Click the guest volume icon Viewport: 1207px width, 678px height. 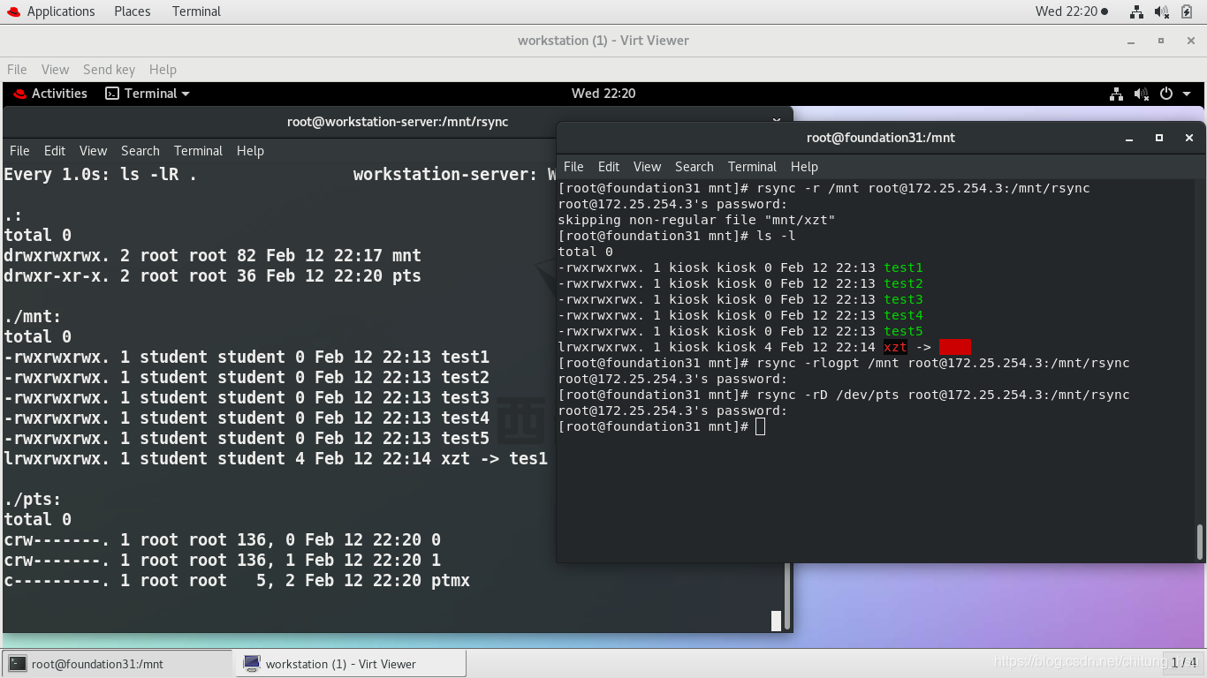tap(1142, 94)
